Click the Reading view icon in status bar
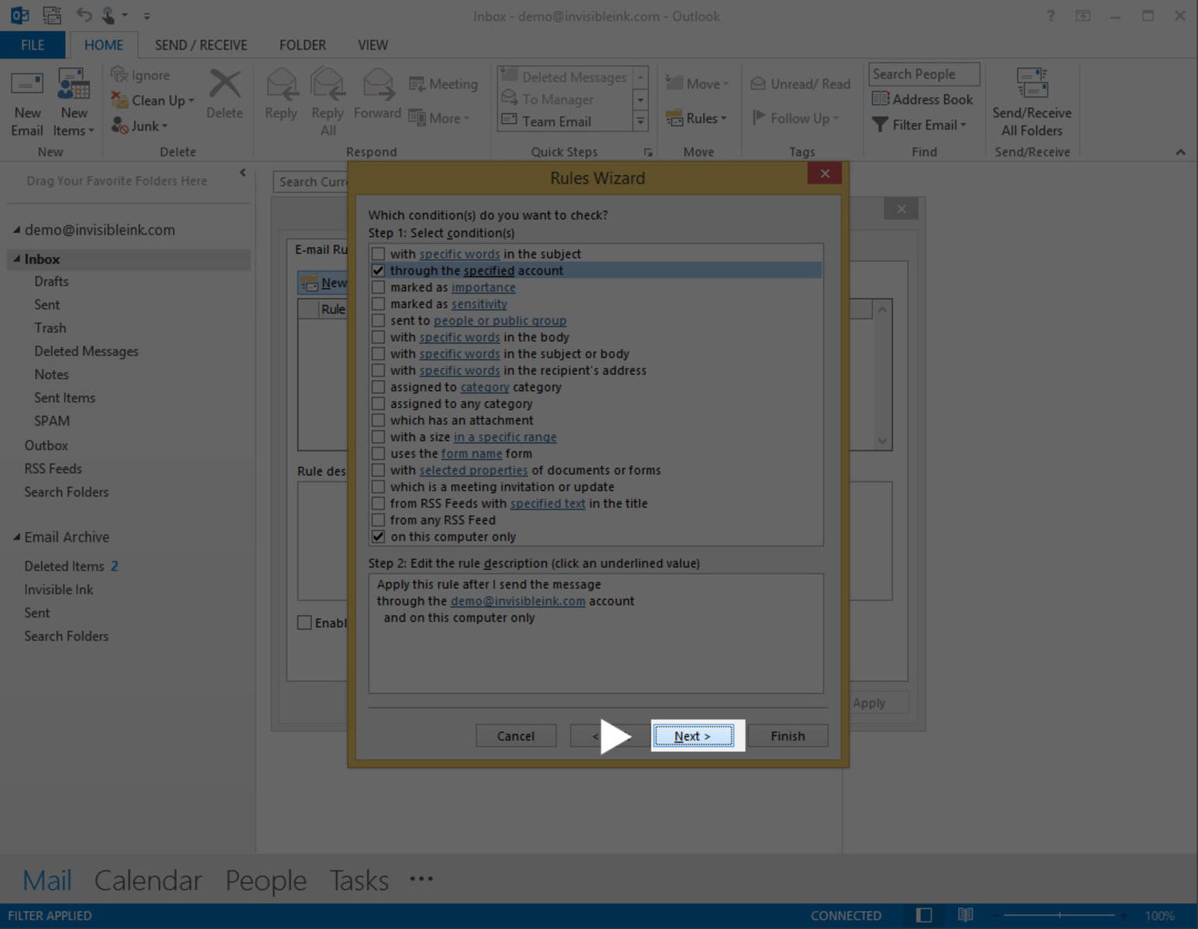 965,915
